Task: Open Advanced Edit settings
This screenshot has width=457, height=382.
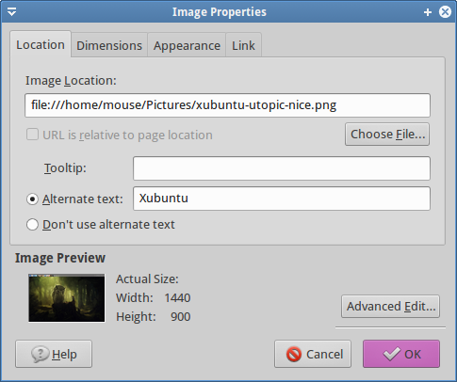Action: pos(390,307)
